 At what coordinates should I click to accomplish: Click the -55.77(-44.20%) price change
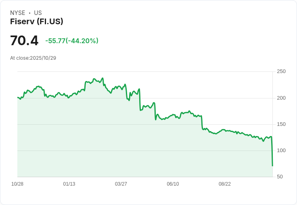pyautogui.click(x=72, y=41)
